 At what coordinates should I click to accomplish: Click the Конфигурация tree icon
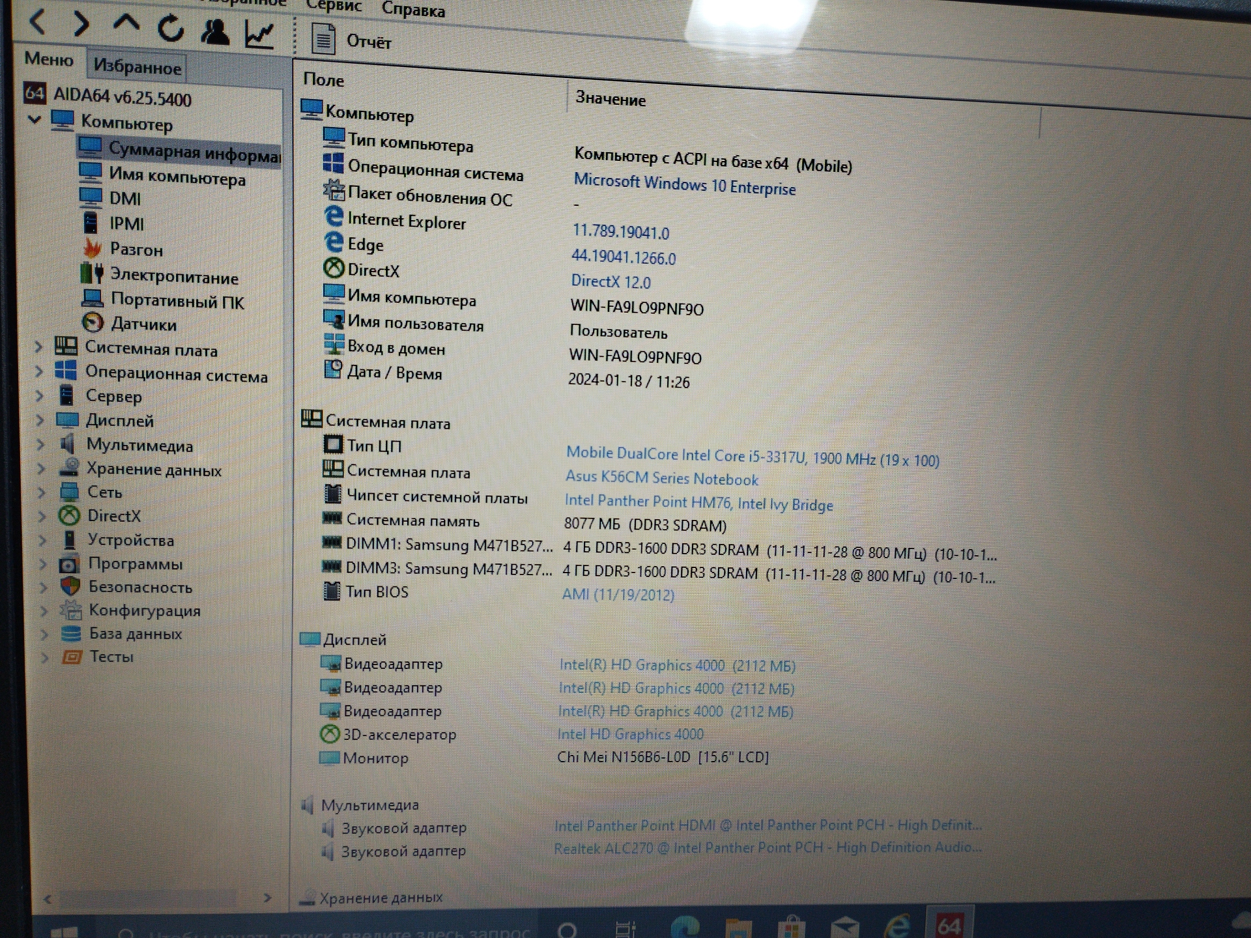point(70,610)
